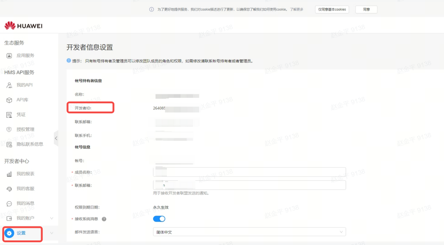The width and height of the screenshot is (444, 245).
Task: Open 应用服务 icon in sidebar
Action: tap(9, 56)
